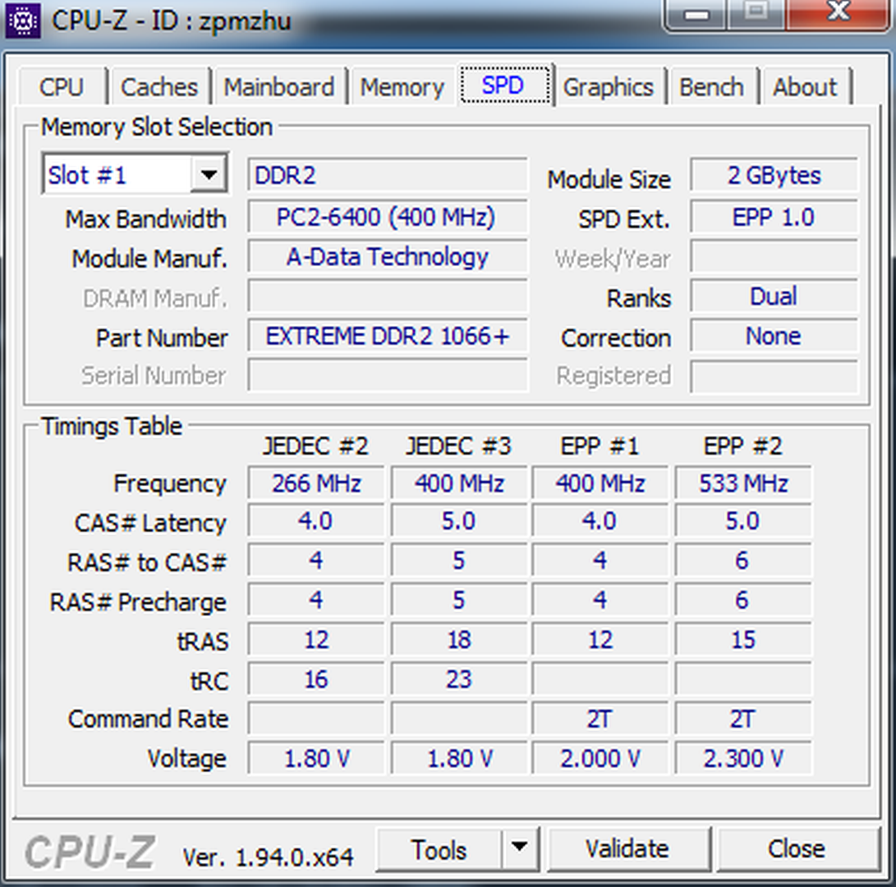The height and width of the screenshot is (887, 896).
Task: Switch to the Caches tab
Action: click(159, 87)
